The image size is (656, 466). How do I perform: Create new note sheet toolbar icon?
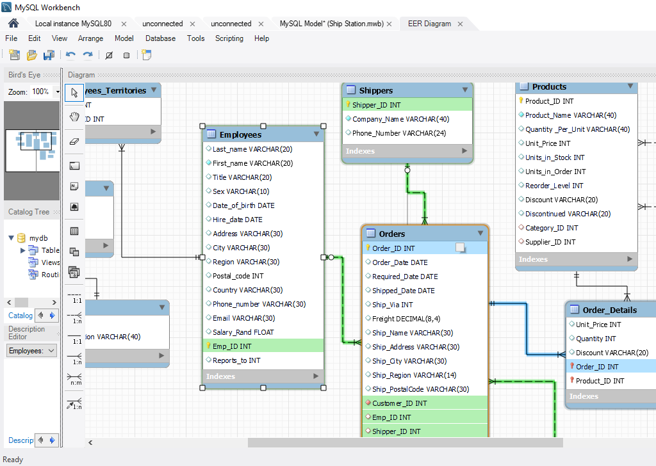coord(147,55)
